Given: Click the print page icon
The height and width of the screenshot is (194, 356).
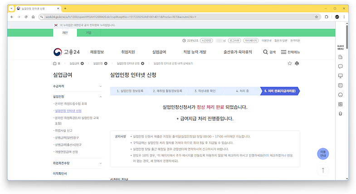Looking at the screenshot, I should click(297, 63).
